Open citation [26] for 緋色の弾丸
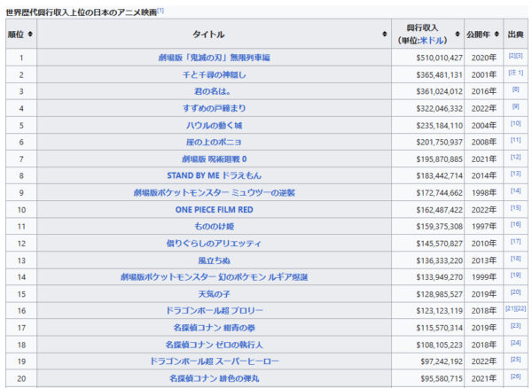The image size is (532, 388). click(515, 376)
